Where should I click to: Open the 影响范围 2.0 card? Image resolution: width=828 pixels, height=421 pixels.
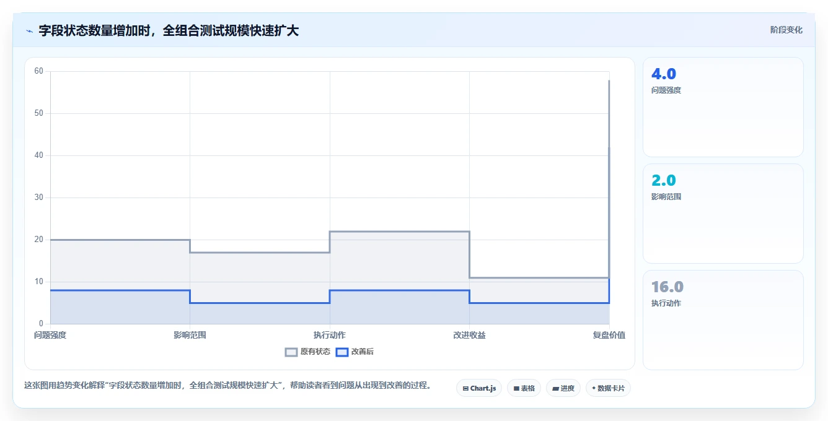tap(723, 214)
